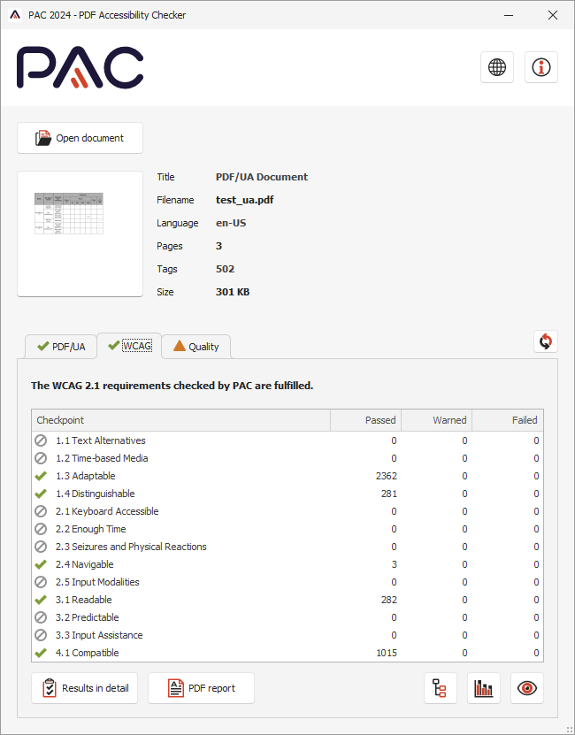Open the logical structure tree view

pos(441,688)
